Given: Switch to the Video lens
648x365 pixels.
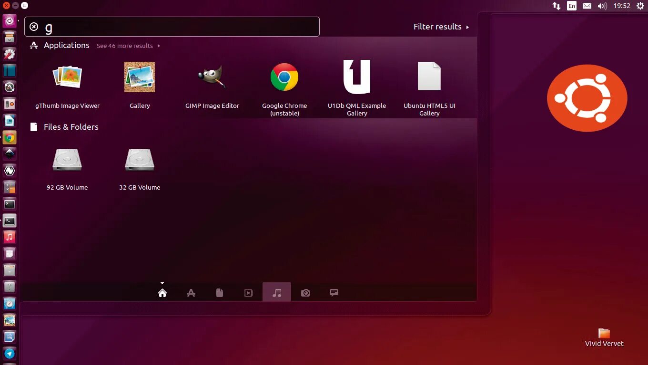Looking at the screenshot, I should click(x=248, y=293).
